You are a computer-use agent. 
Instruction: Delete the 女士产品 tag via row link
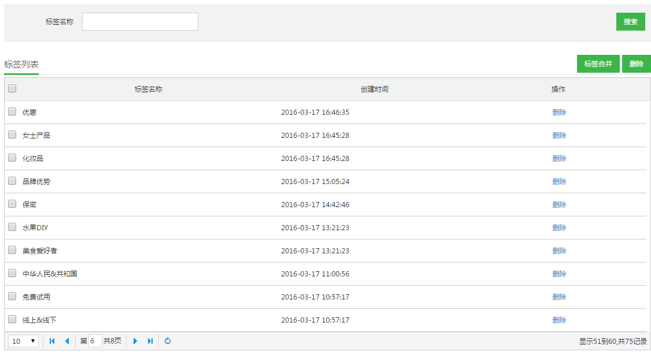pos(559,136)
